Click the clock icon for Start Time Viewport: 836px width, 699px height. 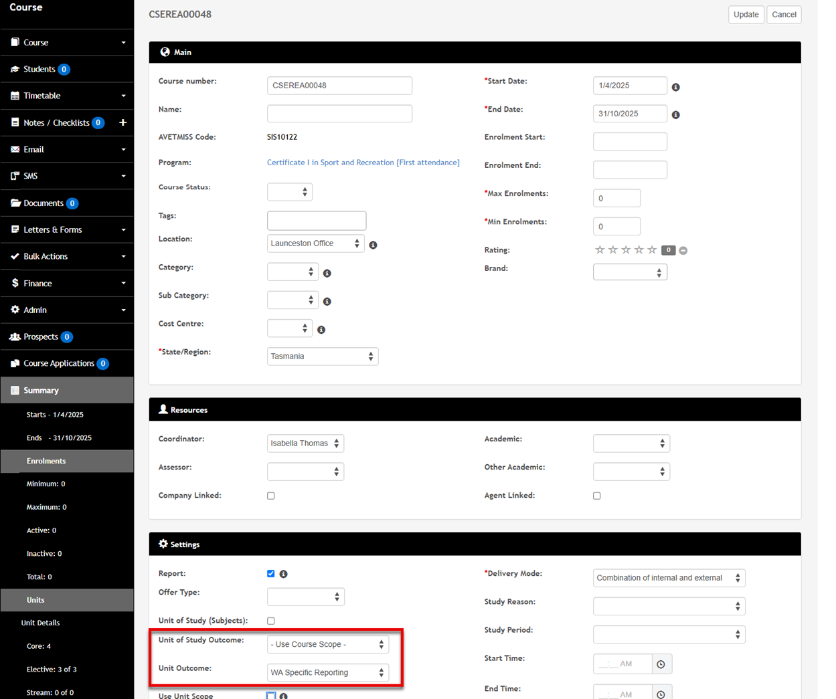tap(661, 664)
